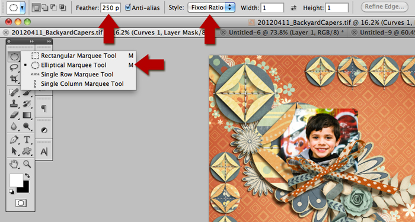
Task: Toggle the Anti-alias checkbox
Action: pyautogui.click(x=128, y=7)
